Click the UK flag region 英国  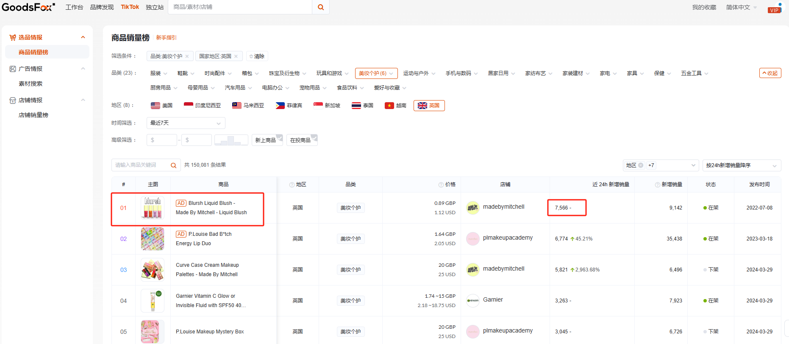429,106
